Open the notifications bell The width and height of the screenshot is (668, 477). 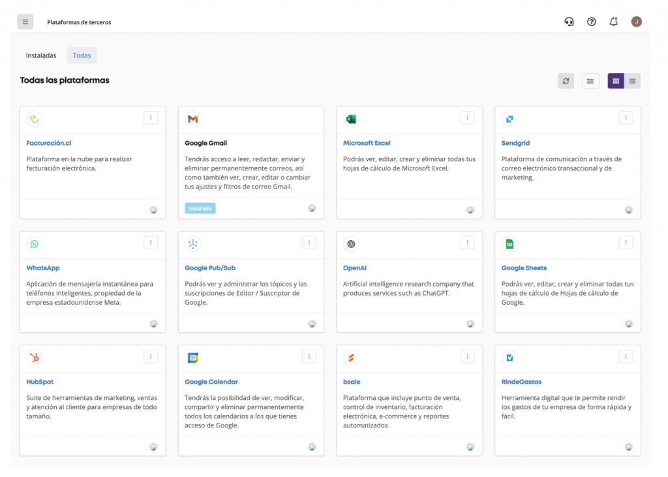pyautogui.click(x=613, y=22)
